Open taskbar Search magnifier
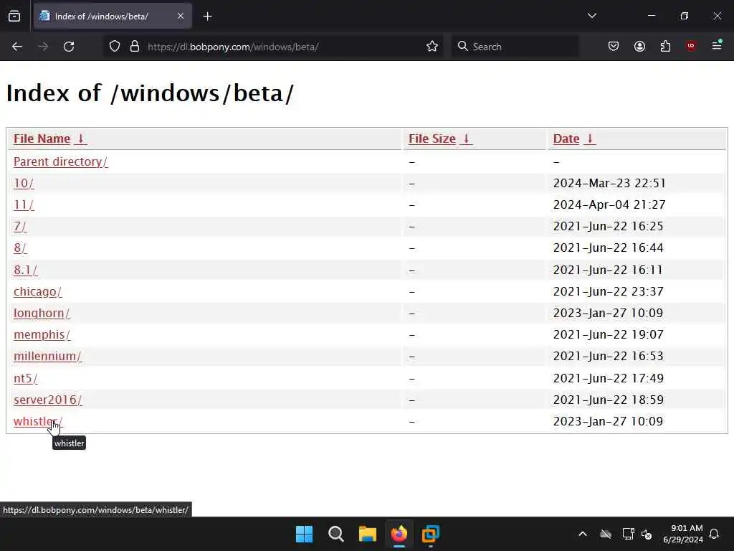The image size is (734, 551). tap(335, 534)
